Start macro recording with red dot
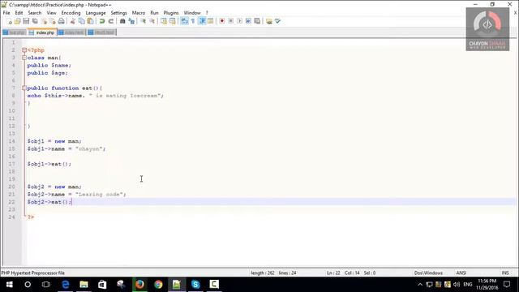The height and width of the screenshot is (292, 519). tap(222, 21)
